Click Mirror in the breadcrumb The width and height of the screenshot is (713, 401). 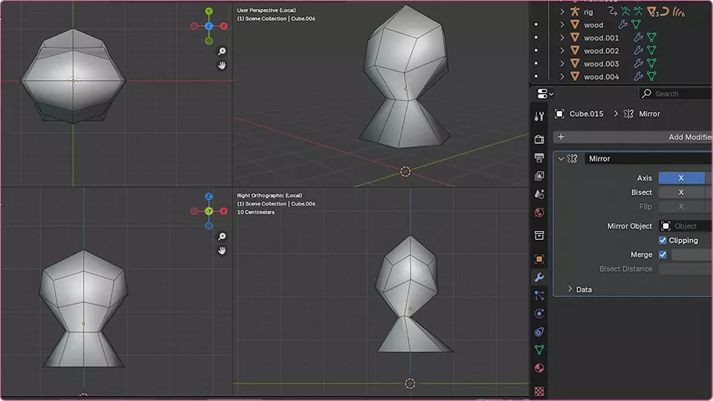(649, 114)
